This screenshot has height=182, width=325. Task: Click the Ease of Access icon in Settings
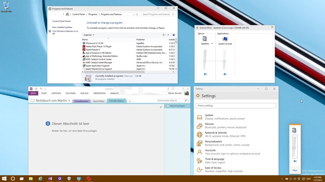199,170
